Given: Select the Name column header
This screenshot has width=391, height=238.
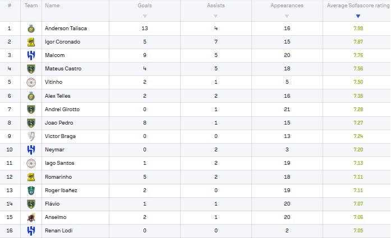Looking at the screenshot, I should click(52, 6).
